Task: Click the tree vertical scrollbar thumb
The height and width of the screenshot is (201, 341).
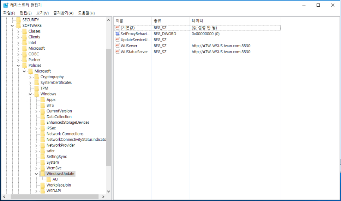Action: click(x=108, y=107)
